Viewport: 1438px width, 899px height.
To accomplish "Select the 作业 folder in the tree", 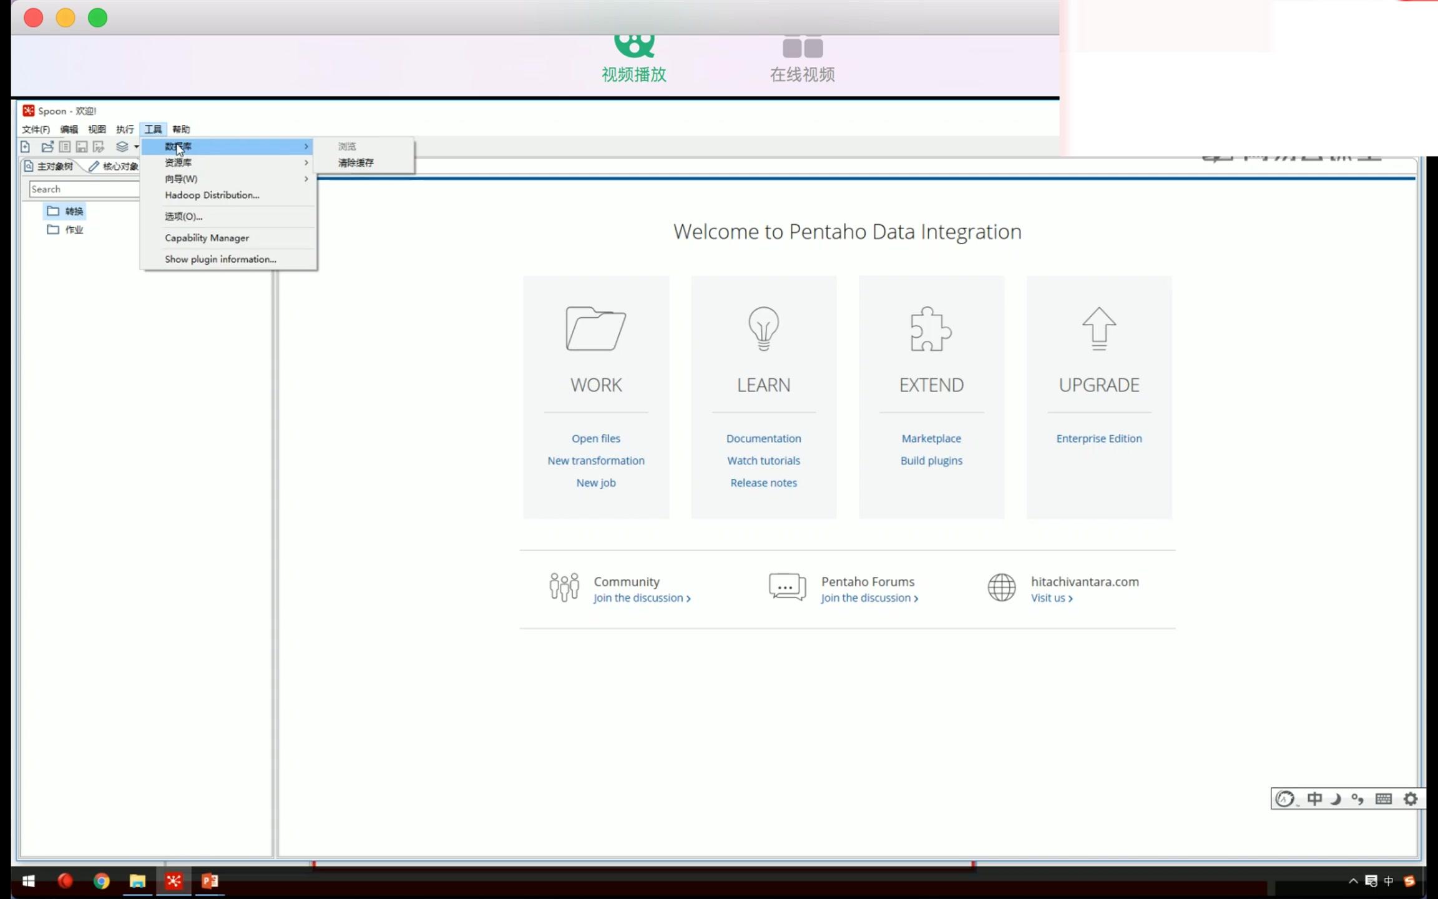I will click(x=65, y=230).
